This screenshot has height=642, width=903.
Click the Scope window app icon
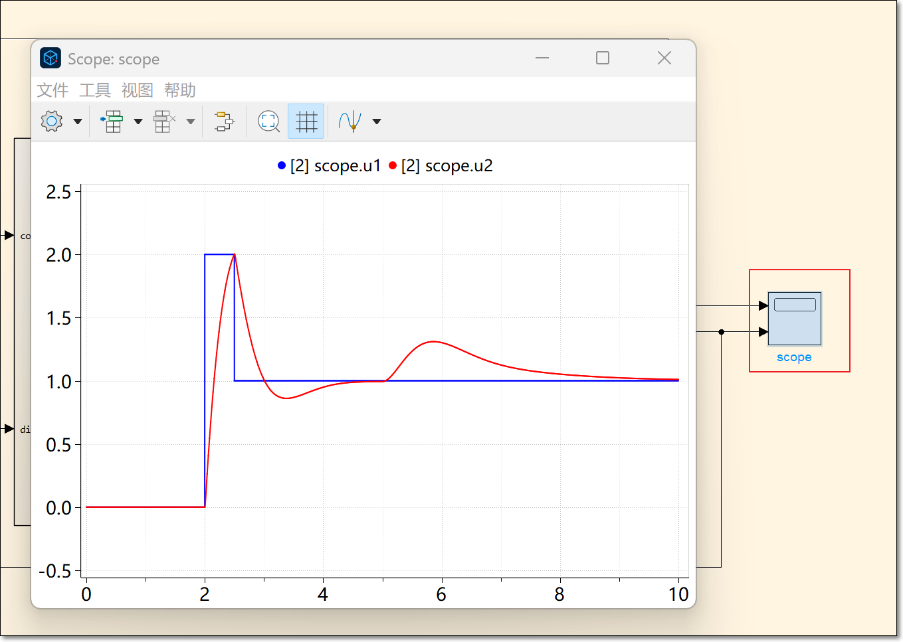click(x=50, y=58)
